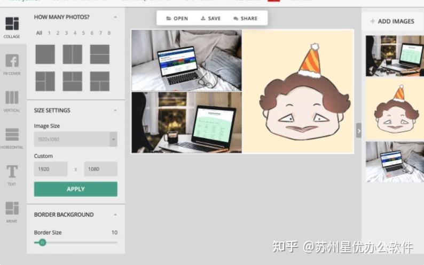The image size is (424, 265).
Task: Select the cartoon face collage cell
Action: click(x=298, y=92)
